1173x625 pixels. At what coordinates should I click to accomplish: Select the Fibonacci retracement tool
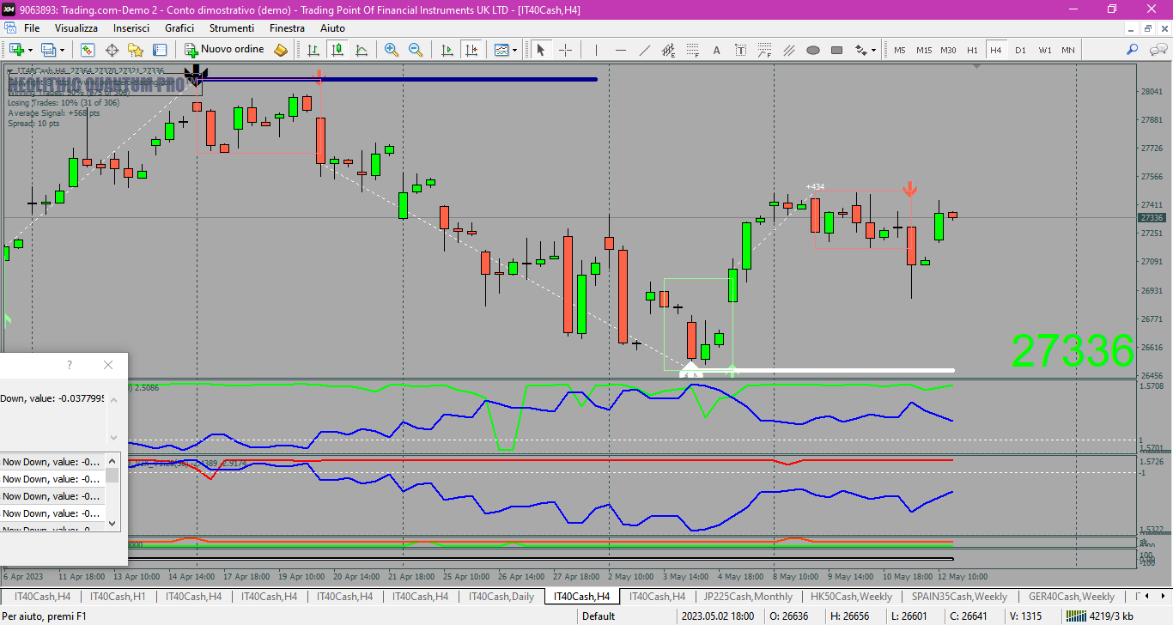point(693,50)
